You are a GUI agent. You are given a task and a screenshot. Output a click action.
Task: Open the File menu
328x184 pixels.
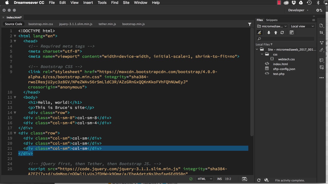52,3
